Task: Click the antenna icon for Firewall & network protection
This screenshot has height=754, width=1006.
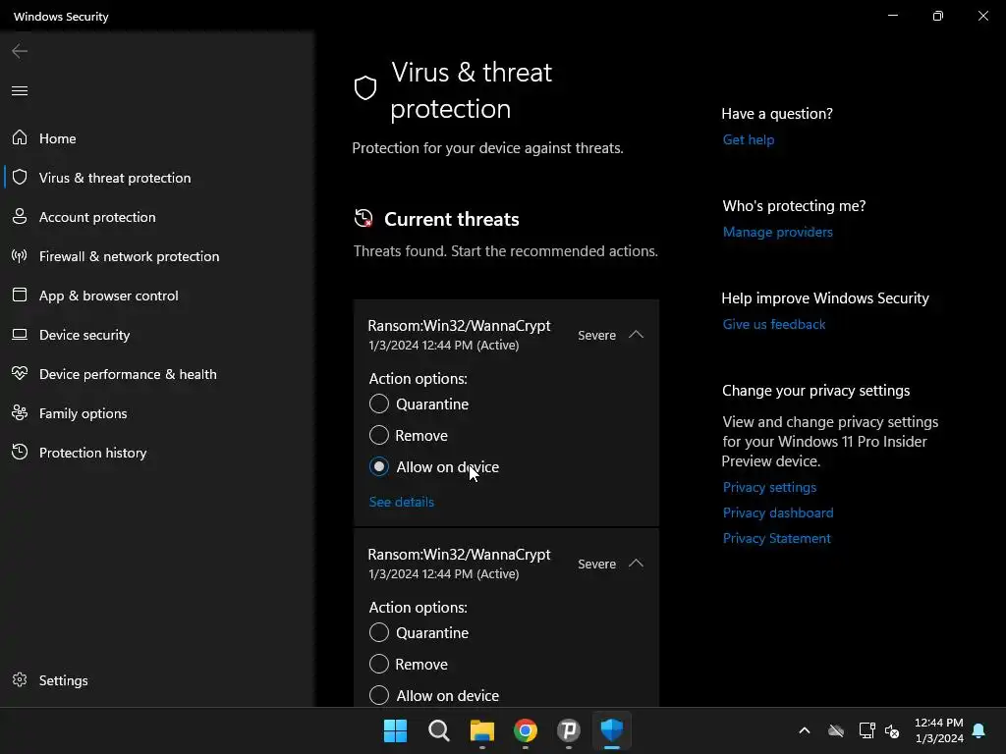Action: pos(20,256)
